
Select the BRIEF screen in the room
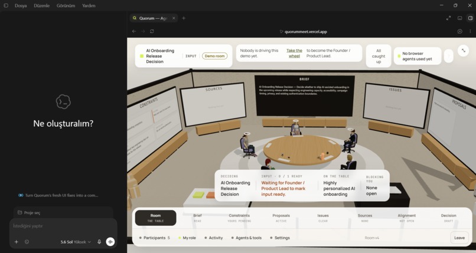(305, 96)
